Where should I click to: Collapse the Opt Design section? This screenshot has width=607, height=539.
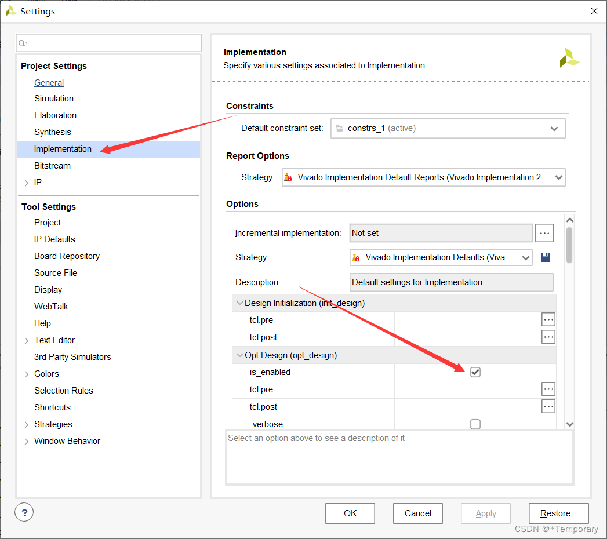239,355
